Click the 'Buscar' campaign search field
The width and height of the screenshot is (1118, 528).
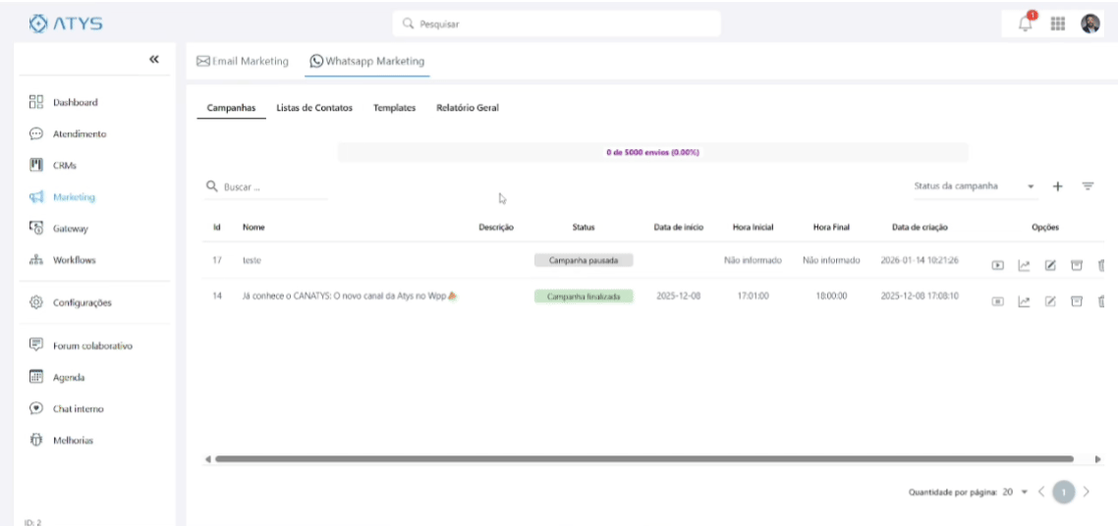pyautogui.click(x=273, y=186)
